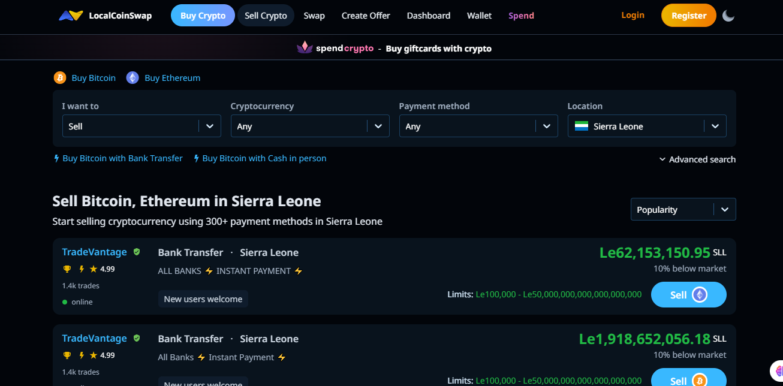The width and height of the screenshot is (783, 386).
Task: Click '10% below market' under Le62,153,150.95
Action: pyautogui.click(x=689, y=269)
